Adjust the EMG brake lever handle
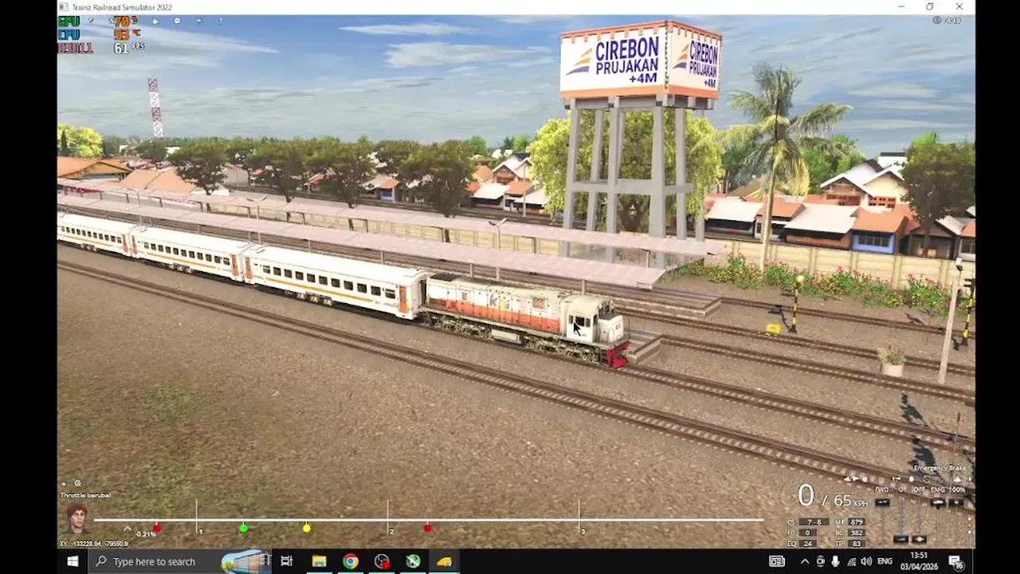Image resolution: width=1020 pixels, height=574 pixels. (x=938, y=502)
